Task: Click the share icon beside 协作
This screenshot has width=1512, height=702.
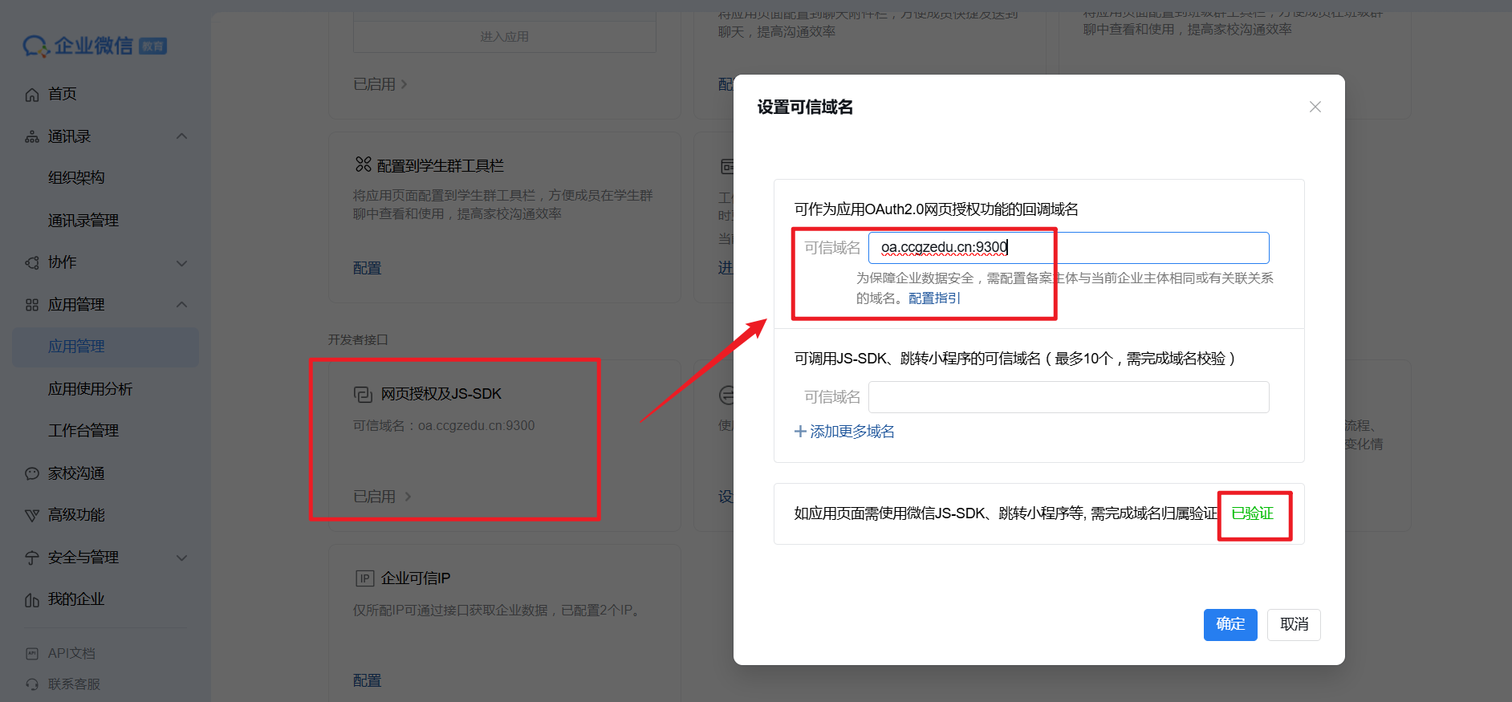Action: click(x=32, y=262)
